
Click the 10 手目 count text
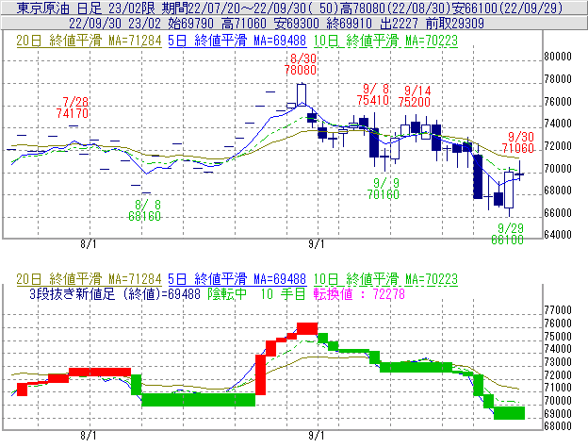[x=283, y=293]
